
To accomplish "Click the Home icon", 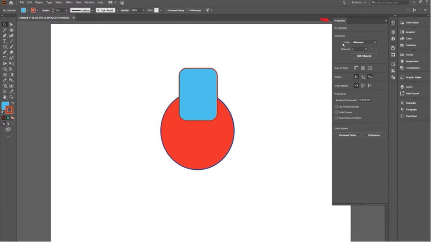I will 11,3.
